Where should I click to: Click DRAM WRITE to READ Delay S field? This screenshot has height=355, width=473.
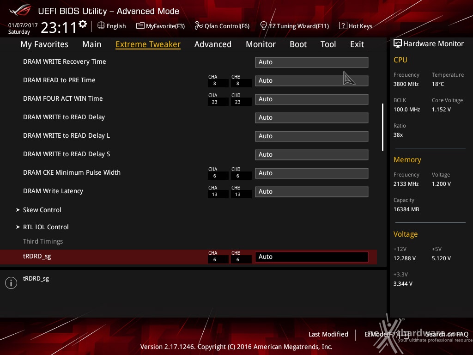pyautogui.click(x=312, y=154)
